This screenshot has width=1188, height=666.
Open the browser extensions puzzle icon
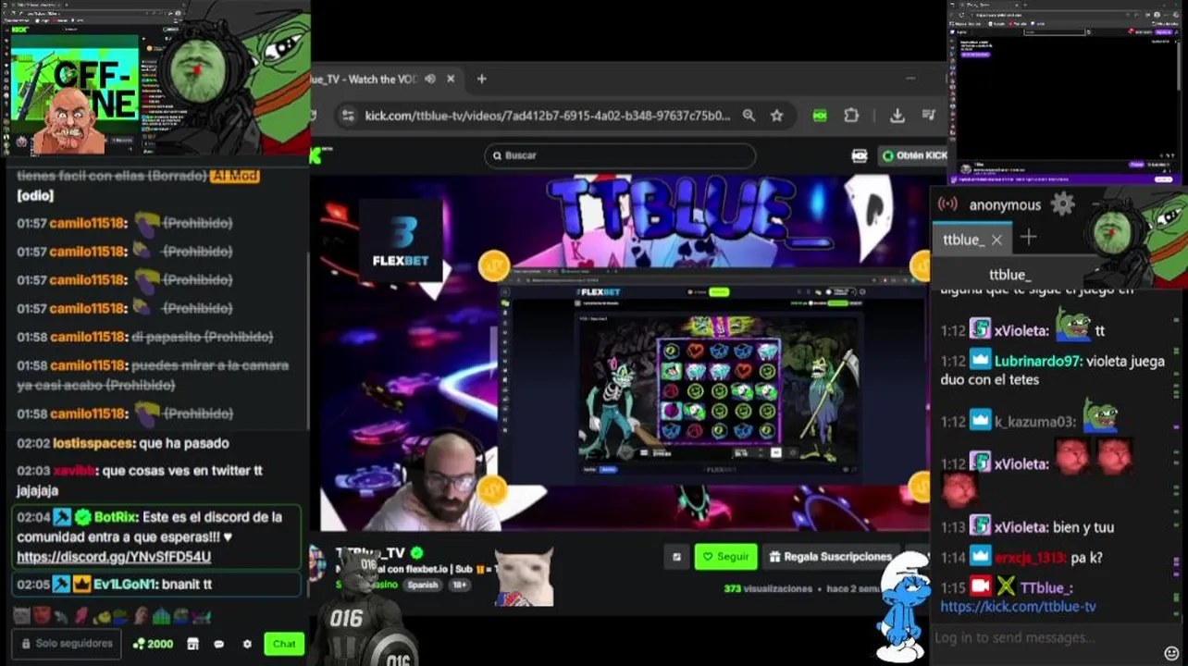(851, 116)
